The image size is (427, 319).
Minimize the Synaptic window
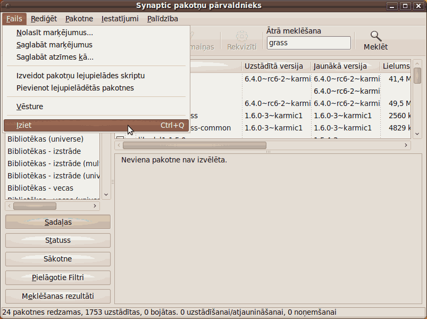pyautogui.click(x=392, y=6)
